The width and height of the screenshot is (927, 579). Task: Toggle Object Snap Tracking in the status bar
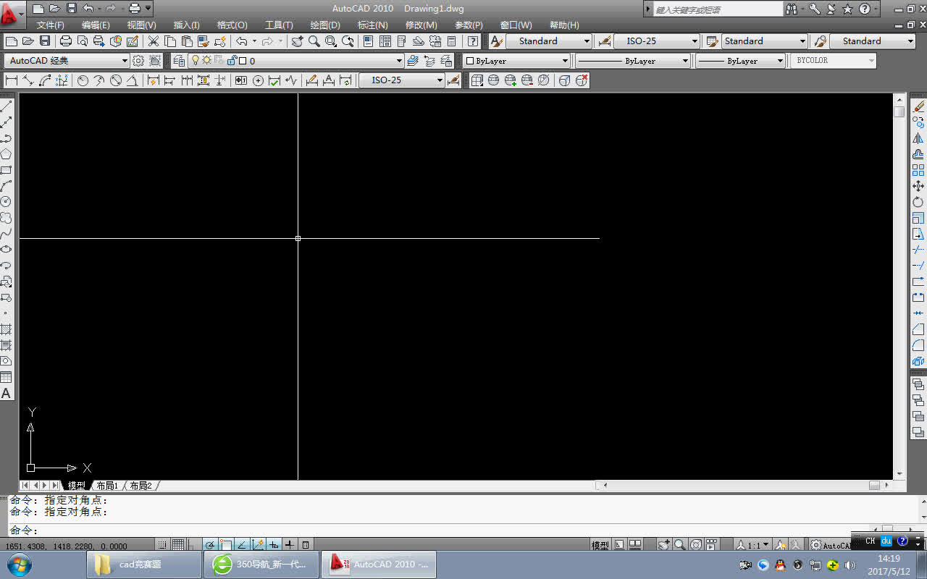[242, 545]
